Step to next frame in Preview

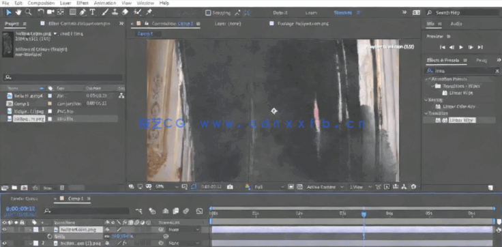click(x=471, y=47)
